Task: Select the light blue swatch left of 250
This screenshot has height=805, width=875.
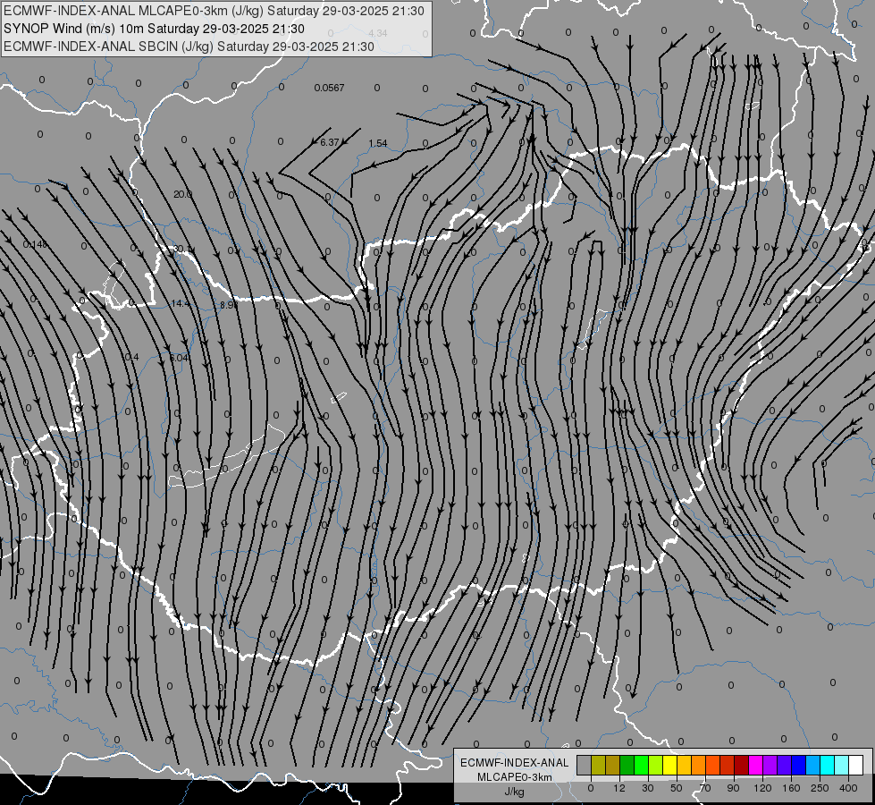Action: point(812,765)
